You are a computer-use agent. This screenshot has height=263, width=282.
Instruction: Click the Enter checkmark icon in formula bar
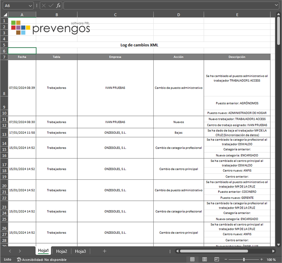(51, 5)
